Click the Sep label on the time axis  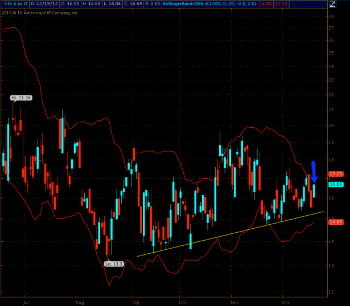135,303
